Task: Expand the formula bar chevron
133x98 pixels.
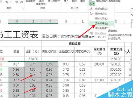Action: [x=132, y=15]
